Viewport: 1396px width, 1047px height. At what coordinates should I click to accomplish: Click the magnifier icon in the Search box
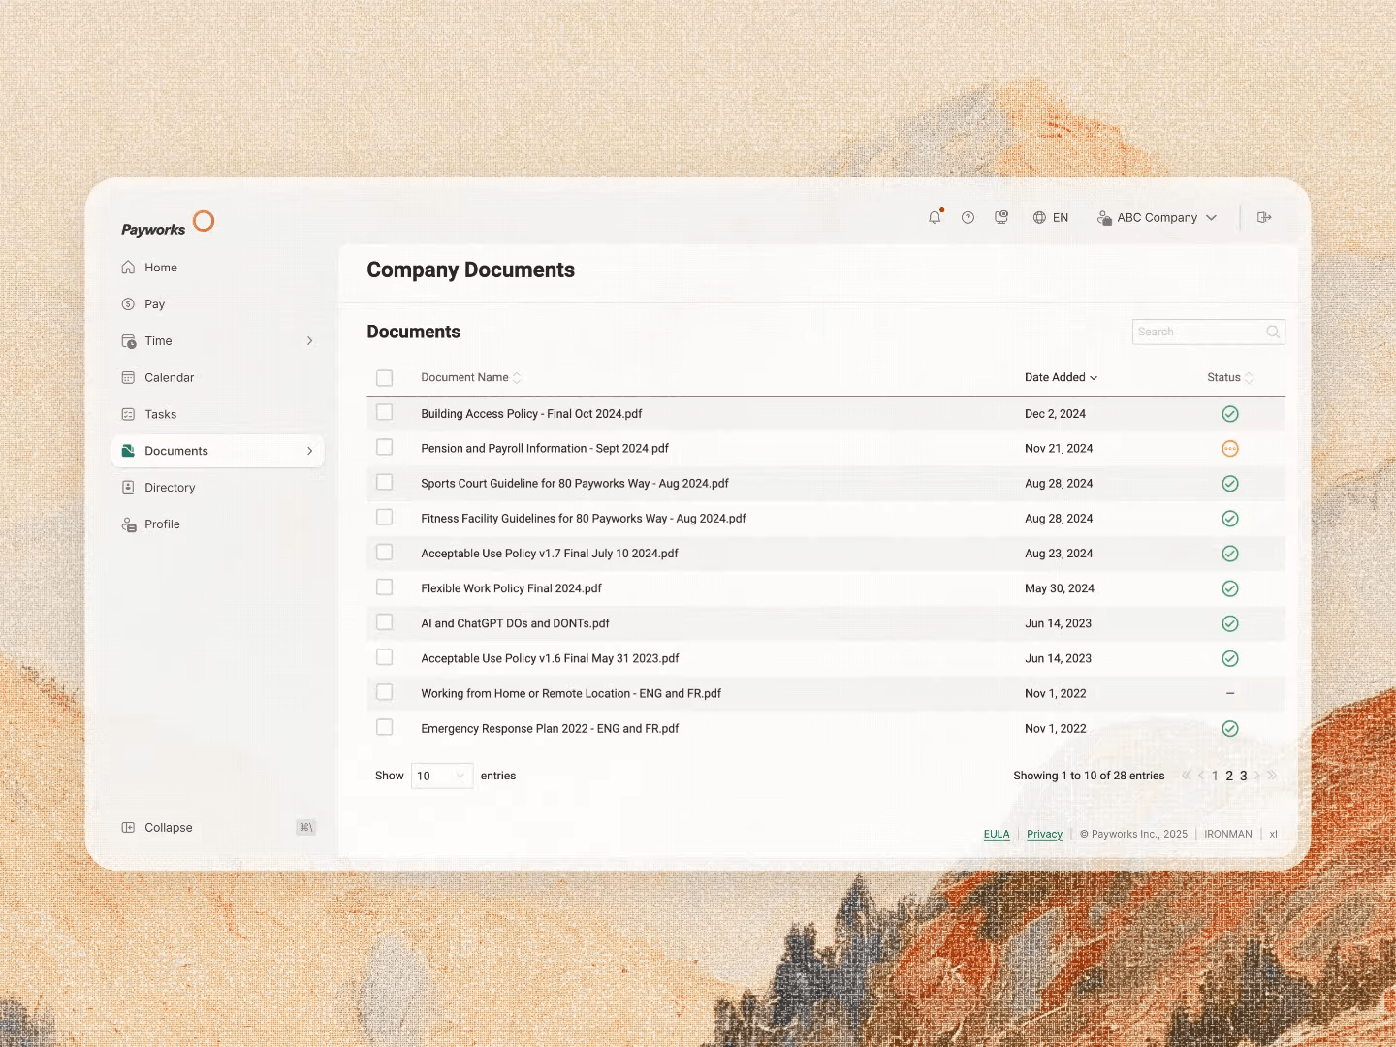coord(1273,332)
